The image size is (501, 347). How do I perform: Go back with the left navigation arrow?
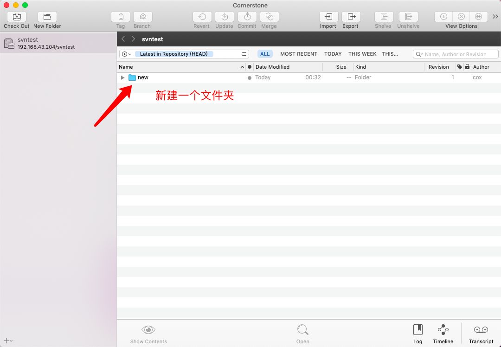tap(123, 39)
